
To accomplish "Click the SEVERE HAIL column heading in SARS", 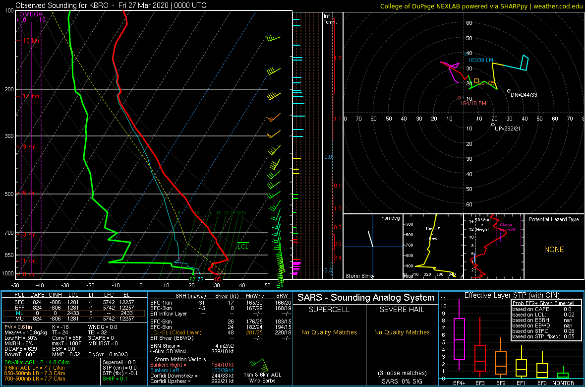I will [402, 310].
